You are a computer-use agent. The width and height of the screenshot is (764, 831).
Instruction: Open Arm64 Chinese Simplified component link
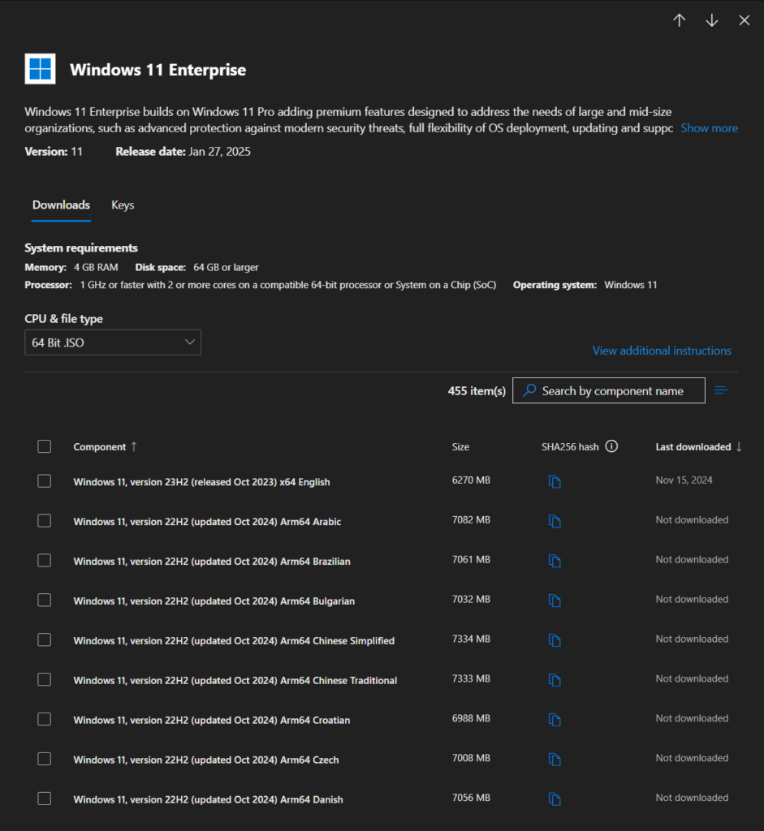pos(234,641)
